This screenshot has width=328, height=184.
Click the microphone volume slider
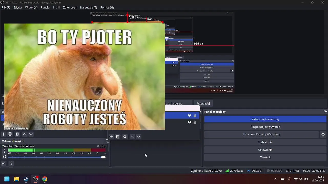click(x=57, y=157)
